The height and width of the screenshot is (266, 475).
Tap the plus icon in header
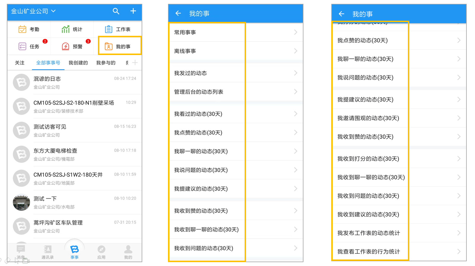[x=133, y=11]
